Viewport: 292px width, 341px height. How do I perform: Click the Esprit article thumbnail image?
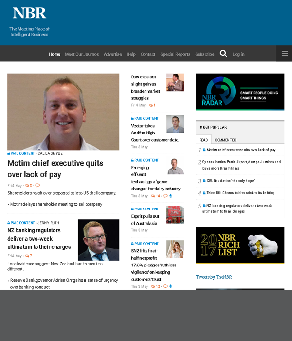[x=175, y=214]
